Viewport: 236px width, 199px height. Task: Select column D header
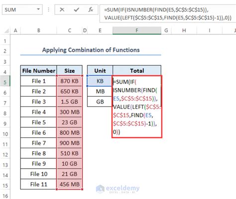[x=85, y=30]
